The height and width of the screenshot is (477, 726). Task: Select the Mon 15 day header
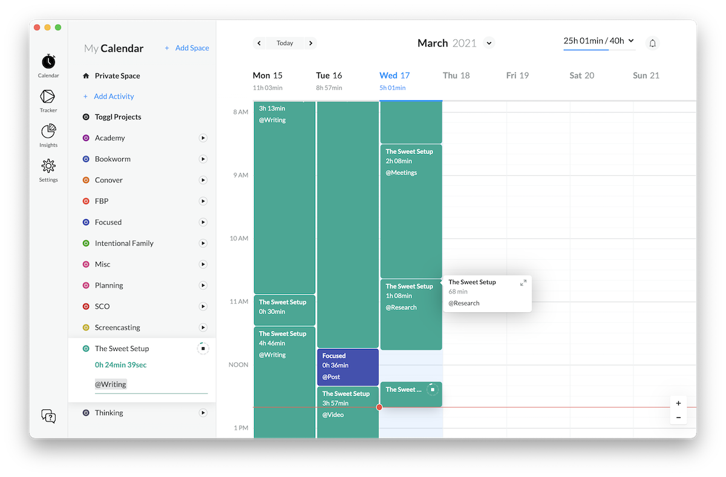267,75
